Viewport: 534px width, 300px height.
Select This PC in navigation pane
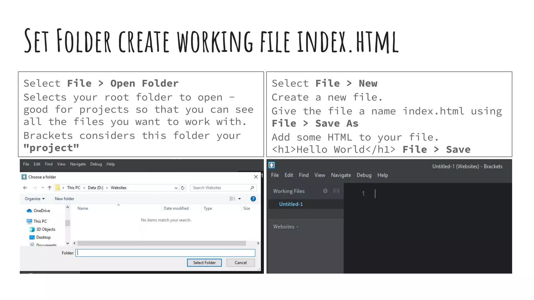[37, 221]
